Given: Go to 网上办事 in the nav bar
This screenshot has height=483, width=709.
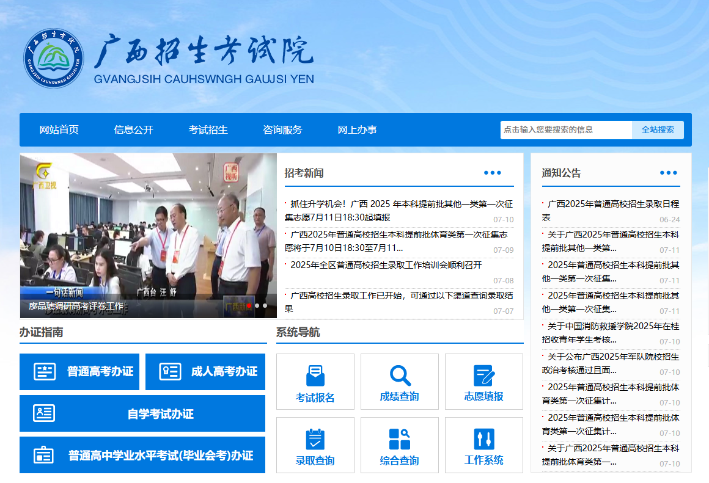Looking at the screenshot, I should pos(357,129).
